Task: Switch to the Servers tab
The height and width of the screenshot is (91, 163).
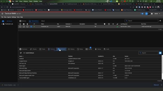Action: (23, 21)
